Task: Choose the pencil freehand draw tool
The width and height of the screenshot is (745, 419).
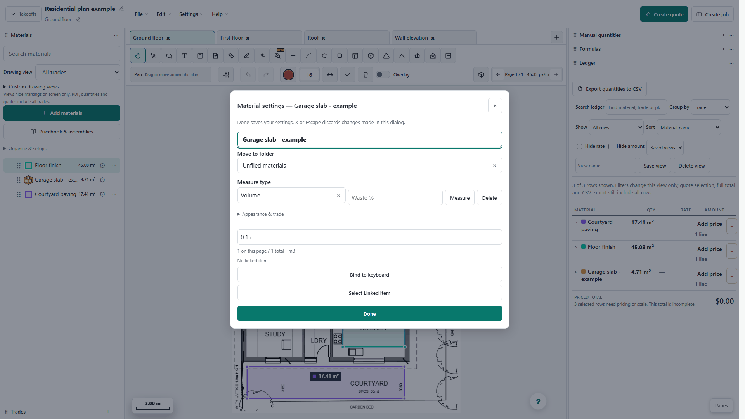Action: (x=246, y=56)
